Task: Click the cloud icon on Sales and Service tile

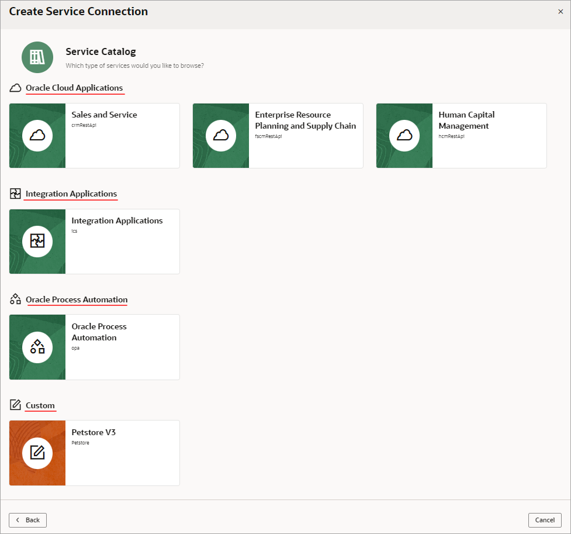Action: (37, 135)
